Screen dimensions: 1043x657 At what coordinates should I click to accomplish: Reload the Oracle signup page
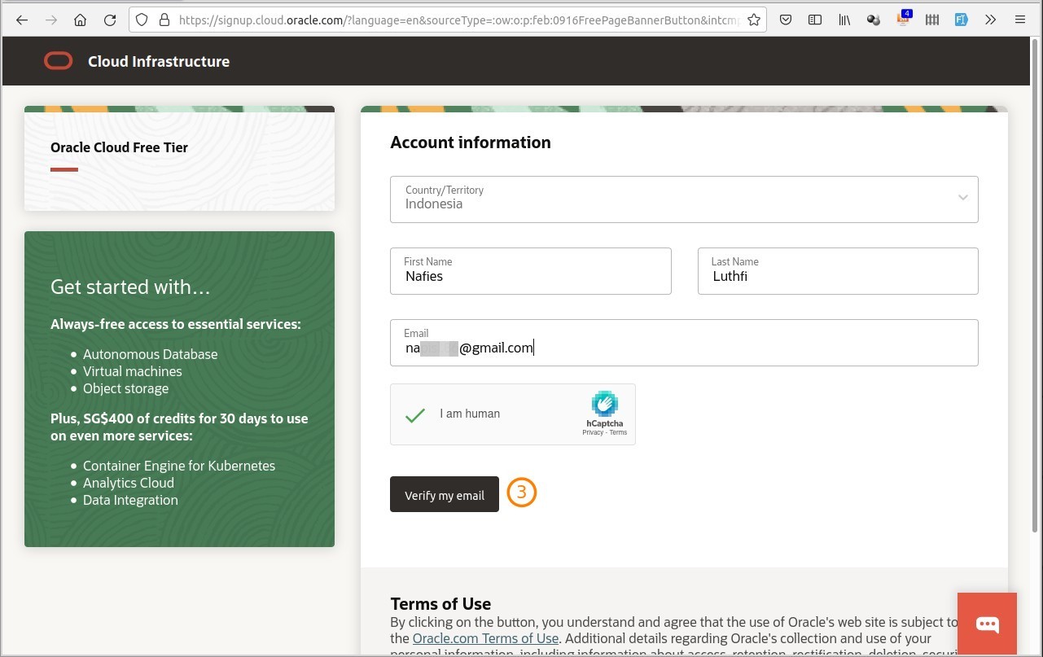click(110, 20)
